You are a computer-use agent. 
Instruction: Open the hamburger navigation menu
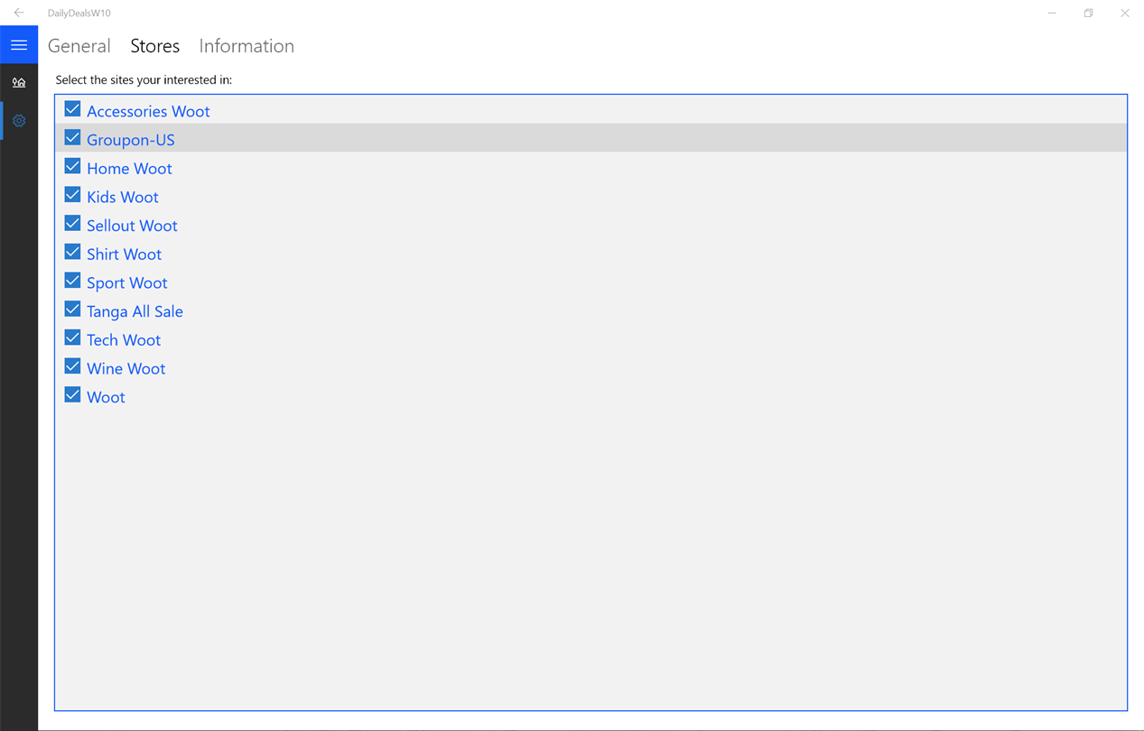pyautogui.click(x=19, y=45)
